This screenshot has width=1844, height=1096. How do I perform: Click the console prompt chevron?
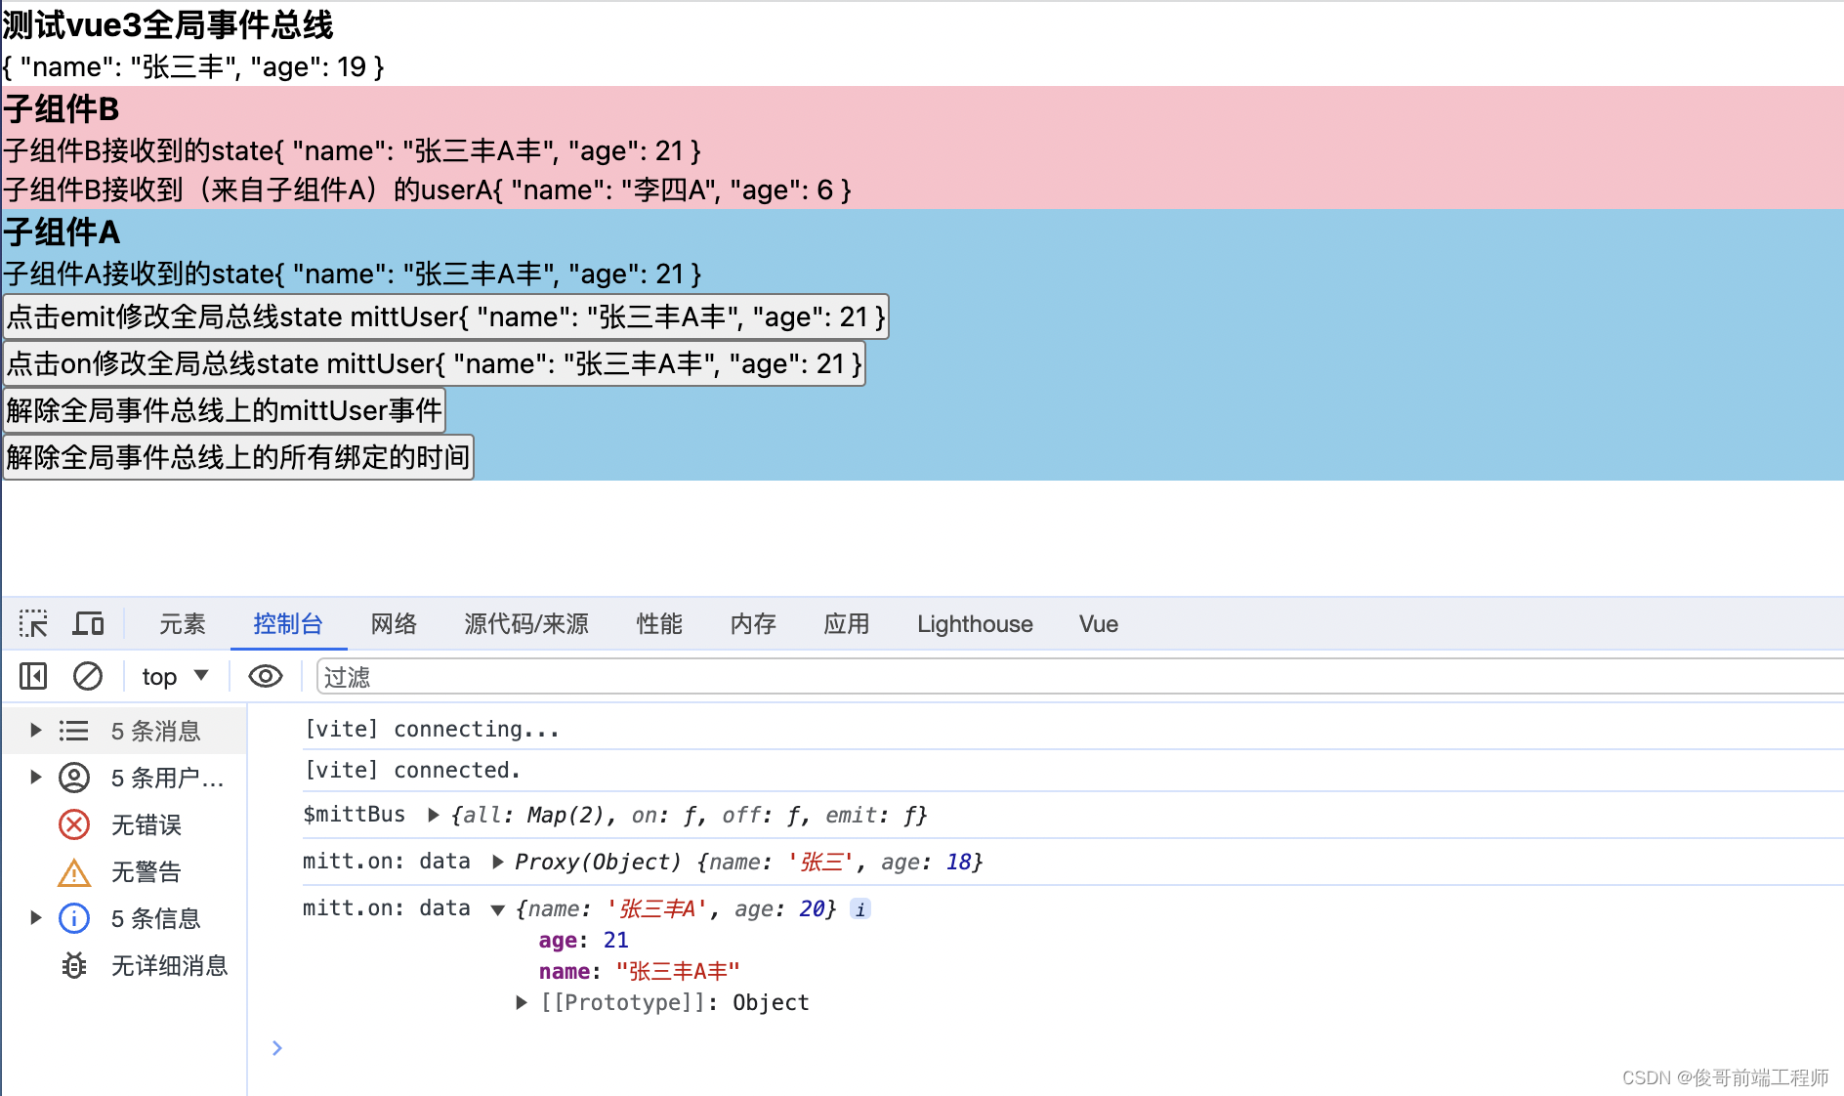(x=277, y=1048)
